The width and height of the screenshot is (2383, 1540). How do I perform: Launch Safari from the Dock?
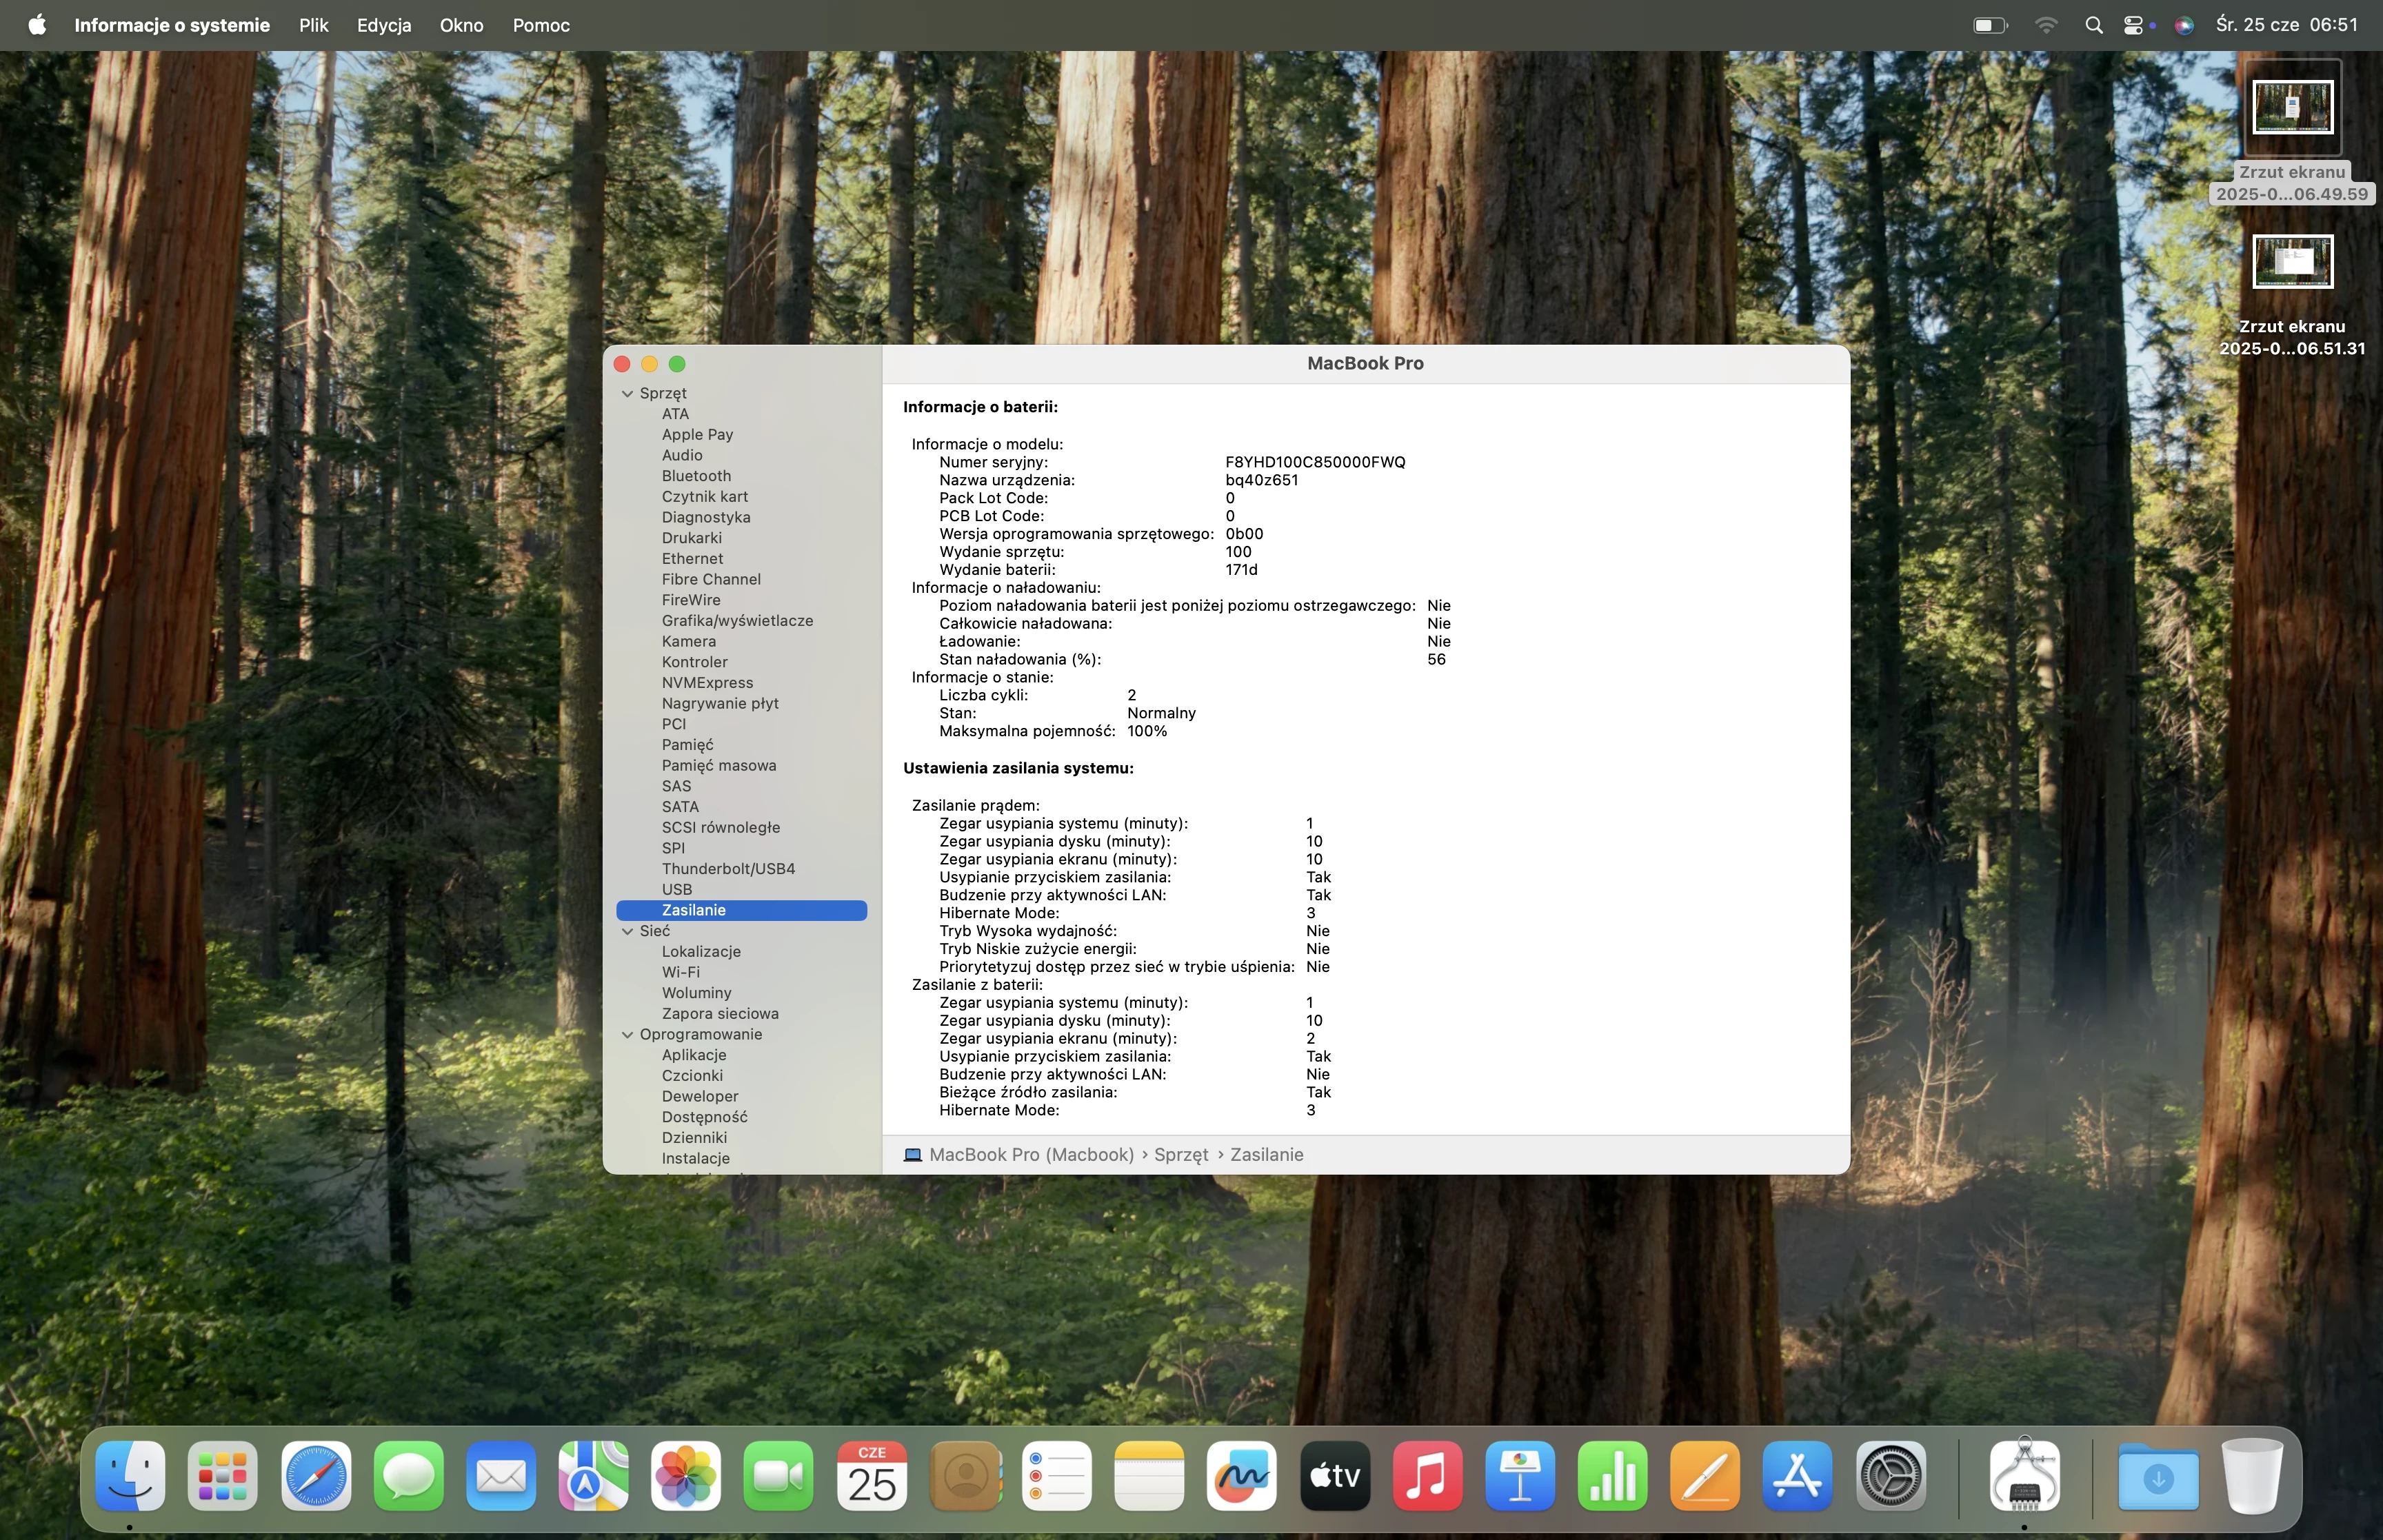316,1476
